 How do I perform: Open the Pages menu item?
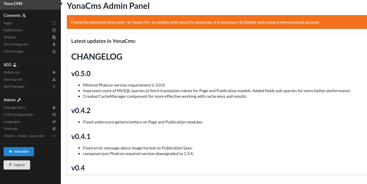coord(8,23)
